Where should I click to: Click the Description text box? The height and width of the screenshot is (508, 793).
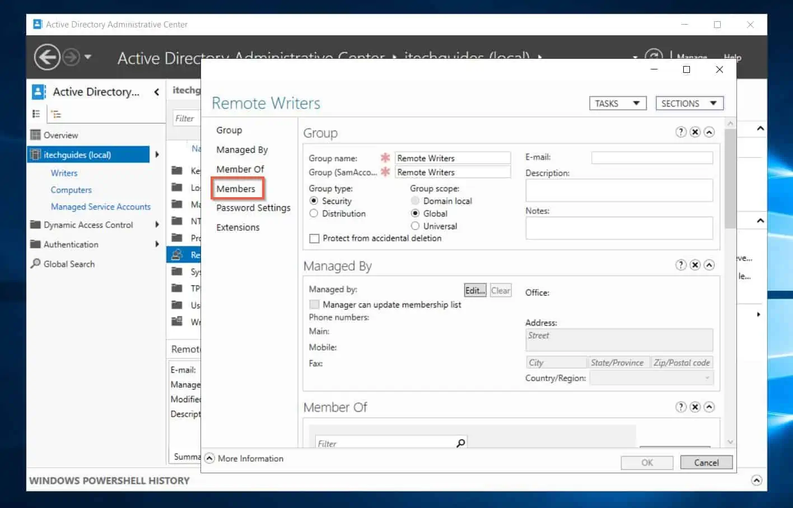[619, 190]
